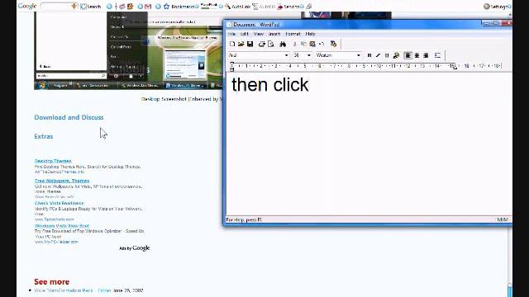Open the Check Vista Readiness ad link

point(60,203)
